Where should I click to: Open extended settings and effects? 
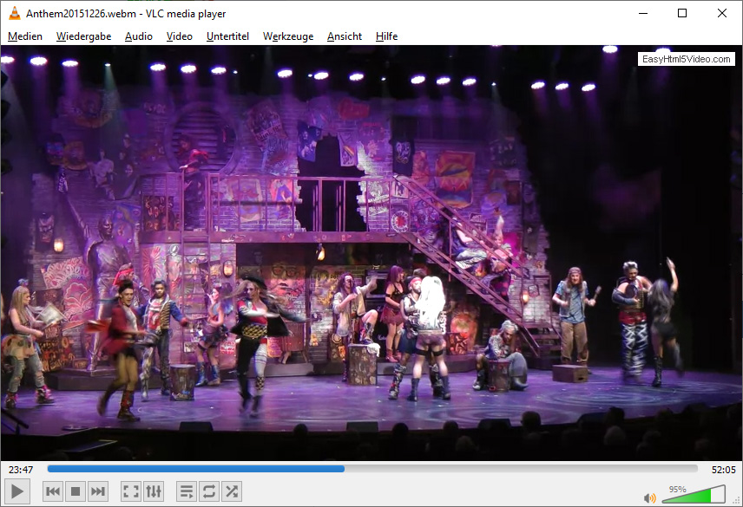click(x=154, y=492)
